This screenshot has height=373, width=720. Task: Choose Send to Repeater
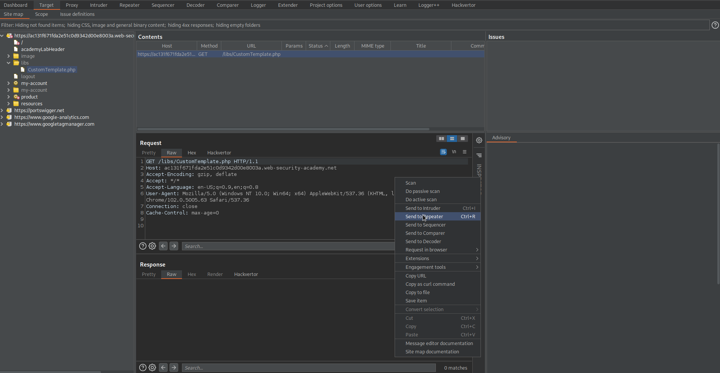point(438,216)
